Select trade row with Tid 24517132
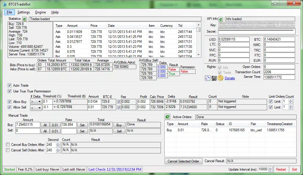 [x=124, y=37]
